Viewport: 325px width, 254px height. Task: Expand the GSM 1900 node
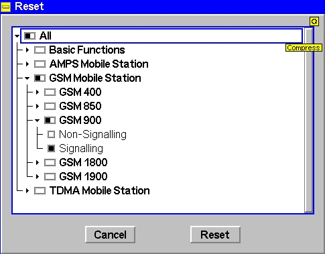coord(38,177)
